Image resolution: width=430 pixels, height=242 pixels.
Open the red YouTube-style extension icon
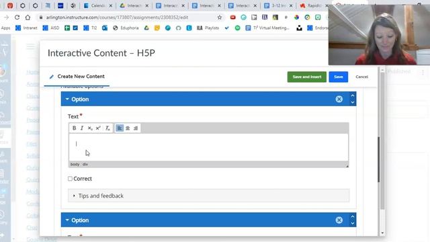(x=233, y=17)
